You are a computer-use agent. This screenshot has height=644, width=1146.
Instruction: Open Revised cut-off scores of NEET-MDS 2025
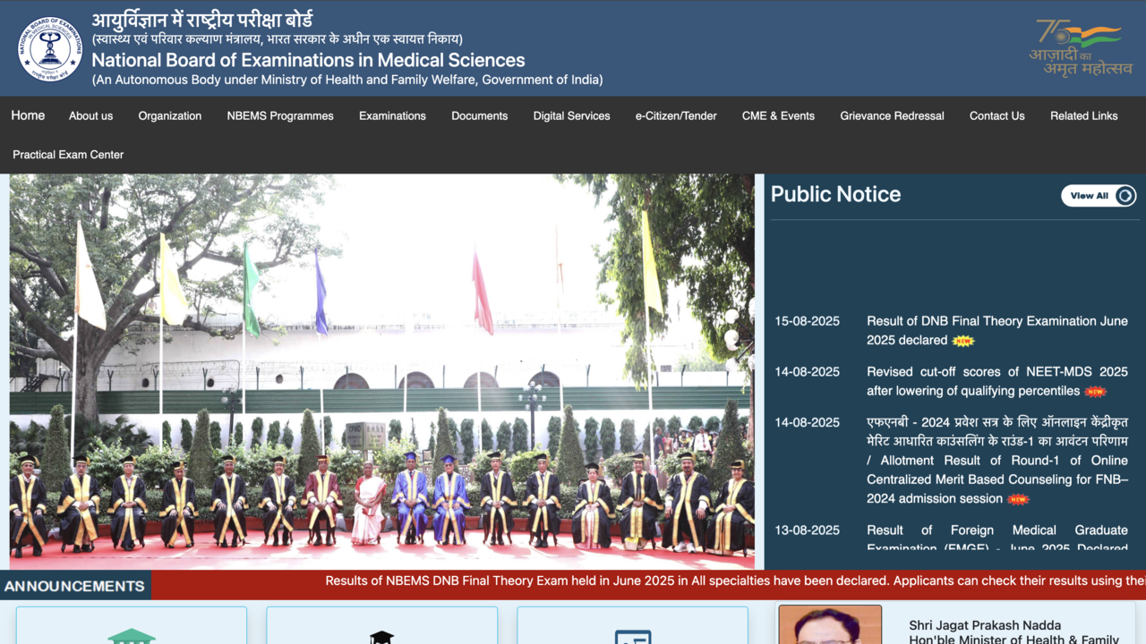pyautogui.click(x=996, y=372)
